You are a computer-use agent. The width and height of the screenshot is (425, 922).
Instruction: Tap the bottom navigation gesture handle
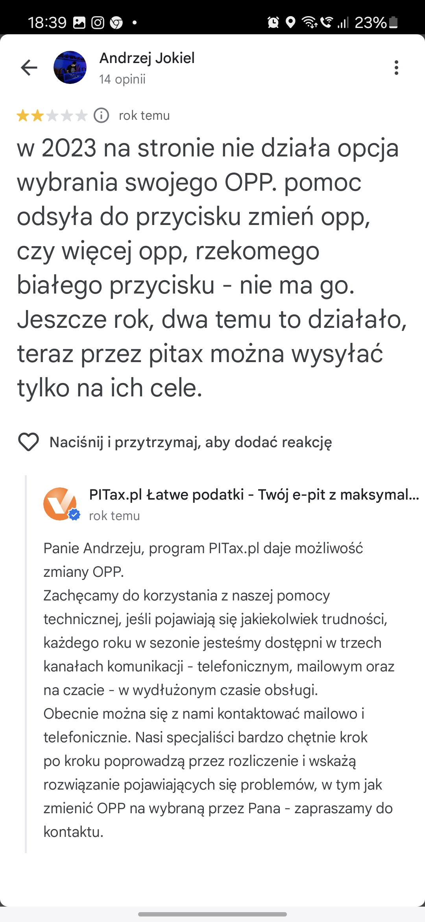(213, 914)
